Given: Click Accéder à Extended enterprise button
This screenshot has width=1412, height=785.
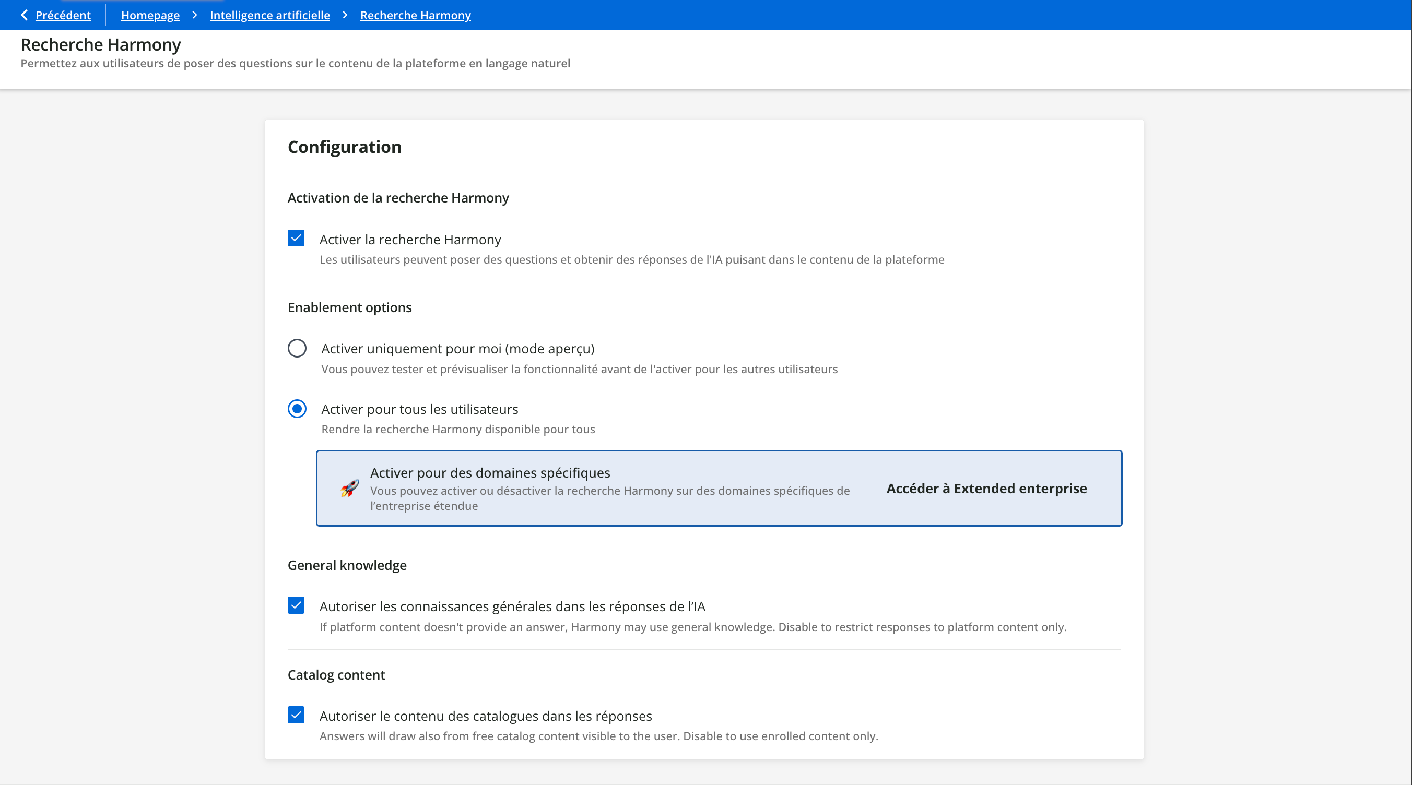Looking at the screenshot, I should (x=986, y=488).
